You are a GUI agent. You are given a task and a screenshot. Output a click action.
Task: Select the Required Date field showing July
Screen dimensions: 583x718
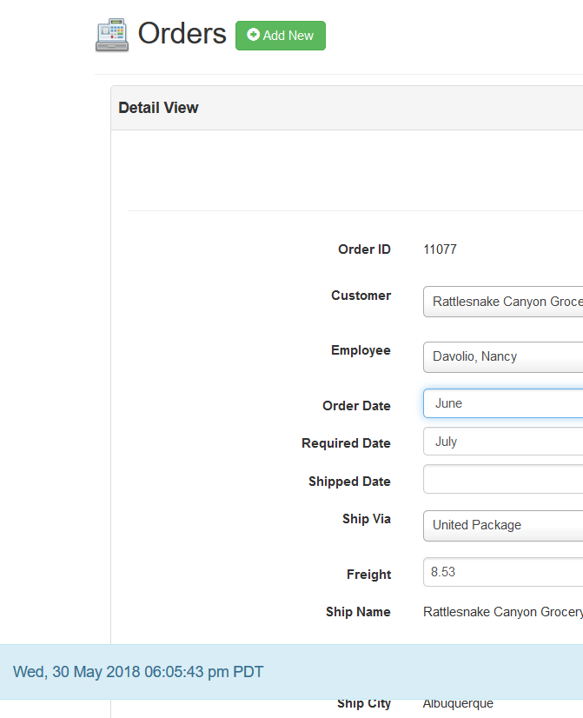pos(504,442)
